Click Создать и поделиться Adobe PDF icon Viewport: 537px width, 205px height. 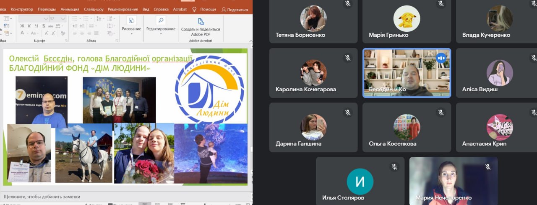[200, 21]
